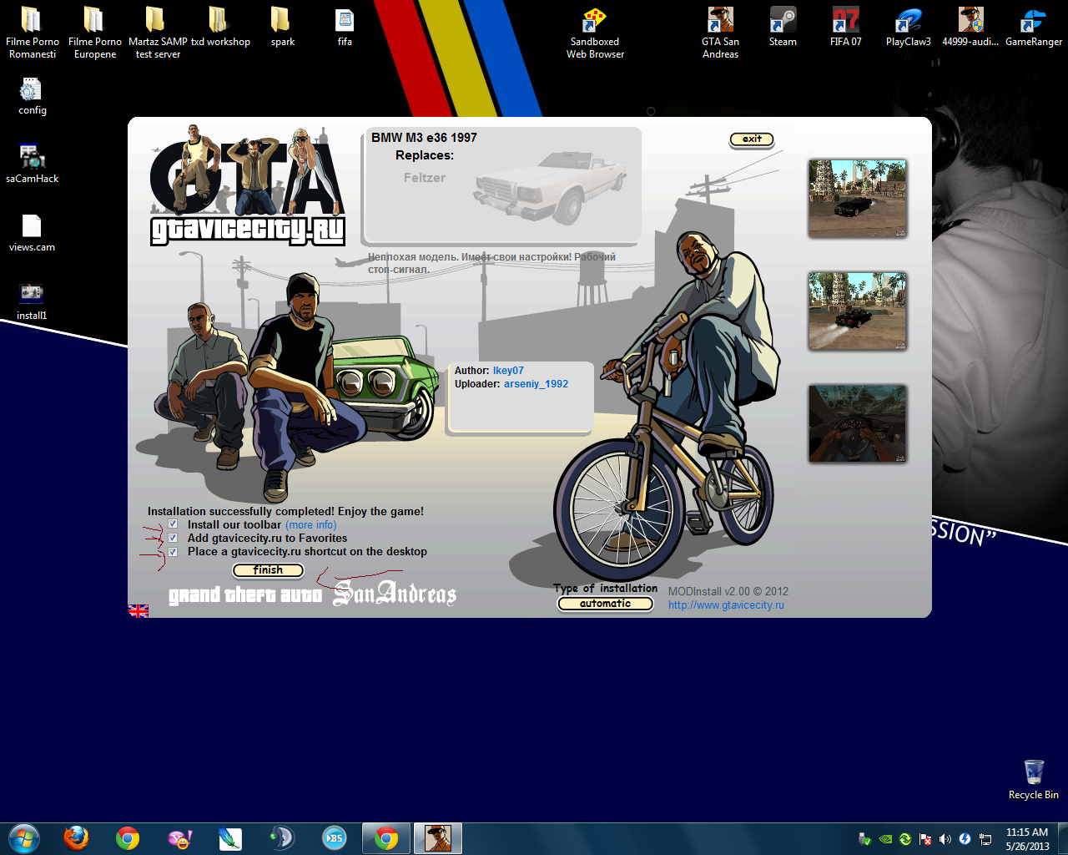This screenshot has height=855, width=1068.
Task: Open the Action Center flag icon
Action: 925,839
